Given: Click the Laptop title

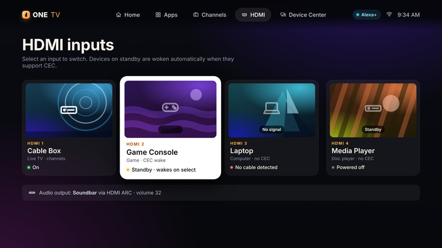Looking at the screenshot, I should click(242, 151).
